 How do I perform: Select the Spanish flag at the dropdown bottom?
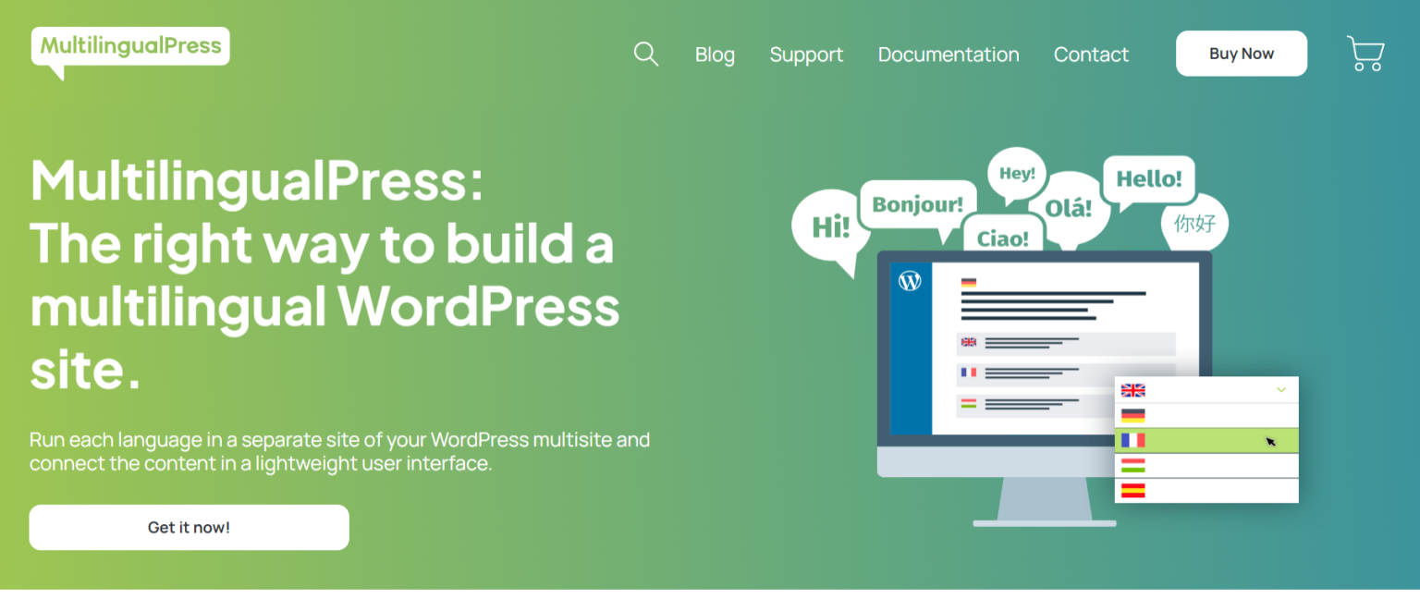click(1134, 491)
